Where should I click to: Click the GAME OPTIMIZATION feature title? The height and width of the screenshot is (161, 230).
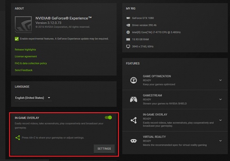pyautogui.click(x=157, y=76)
